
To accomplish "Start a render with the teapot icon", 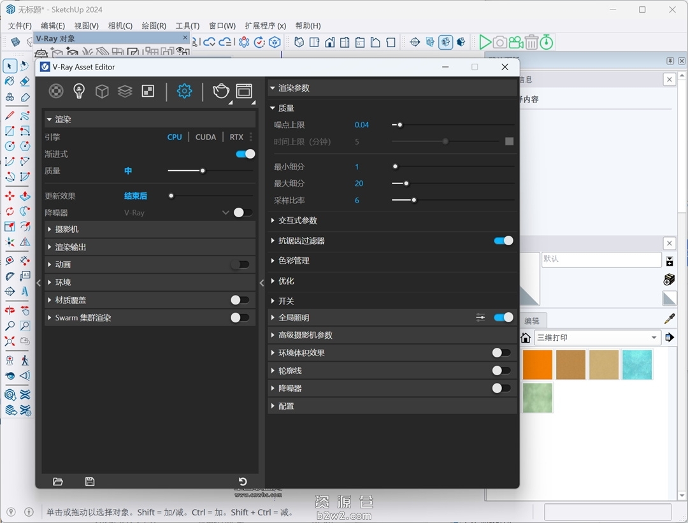I will 220,90.
